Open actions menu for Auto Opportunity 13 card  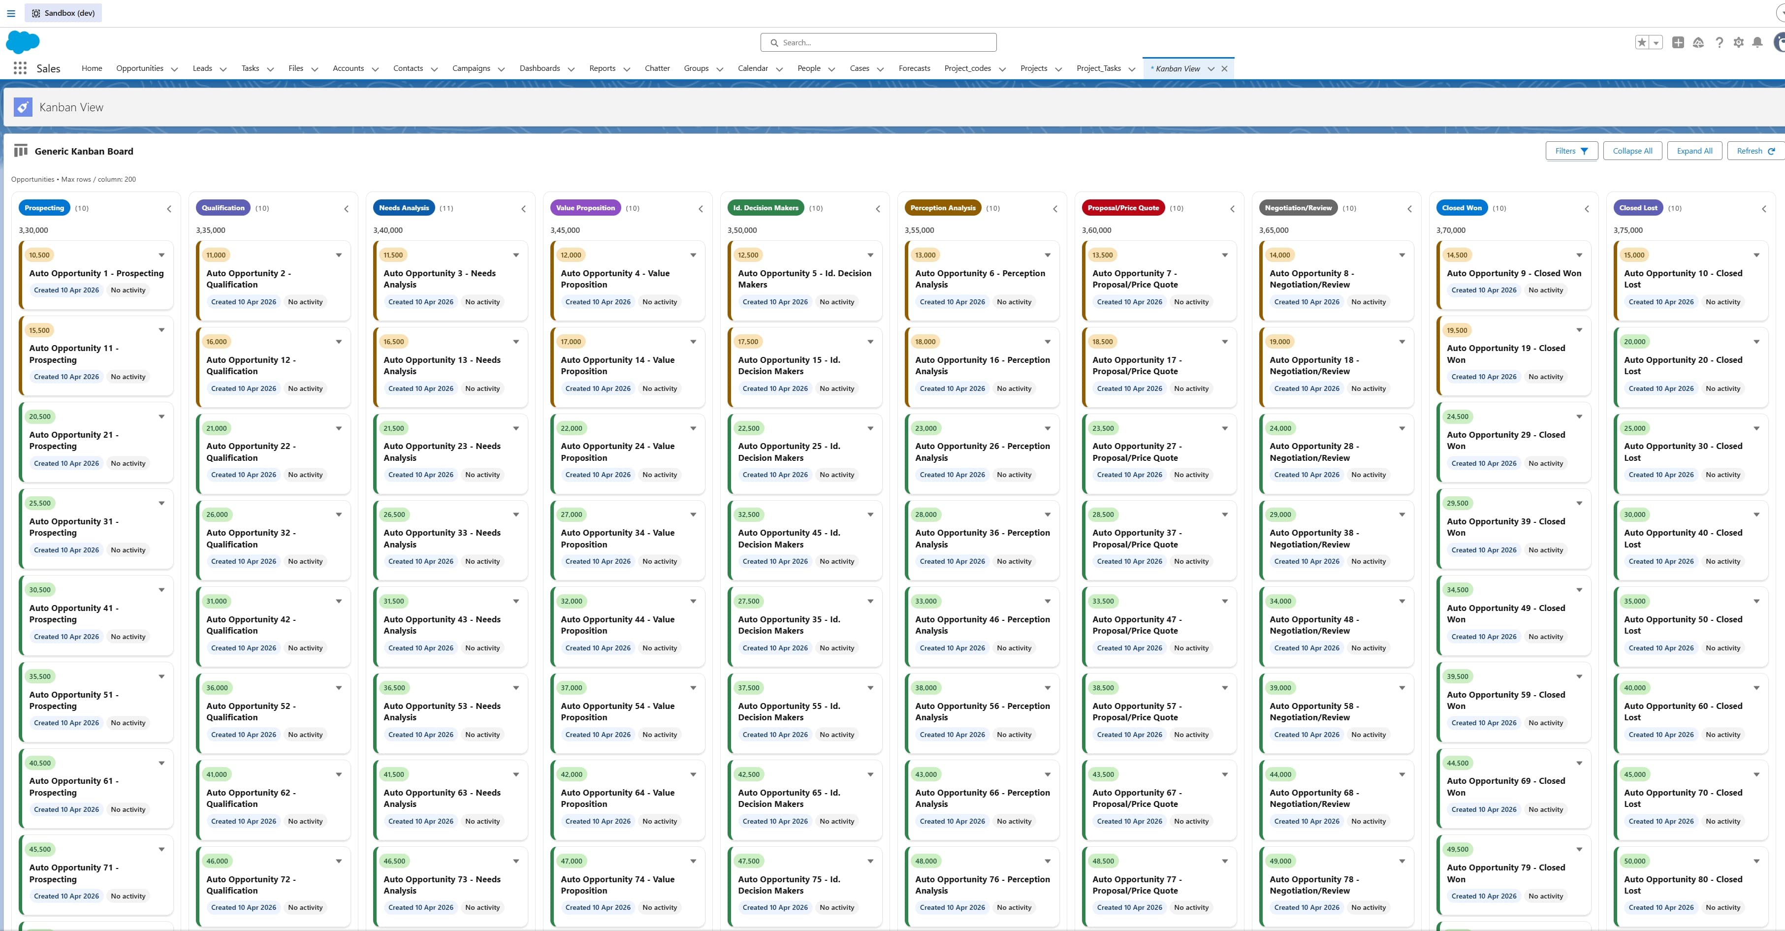(x=516, y=342)
